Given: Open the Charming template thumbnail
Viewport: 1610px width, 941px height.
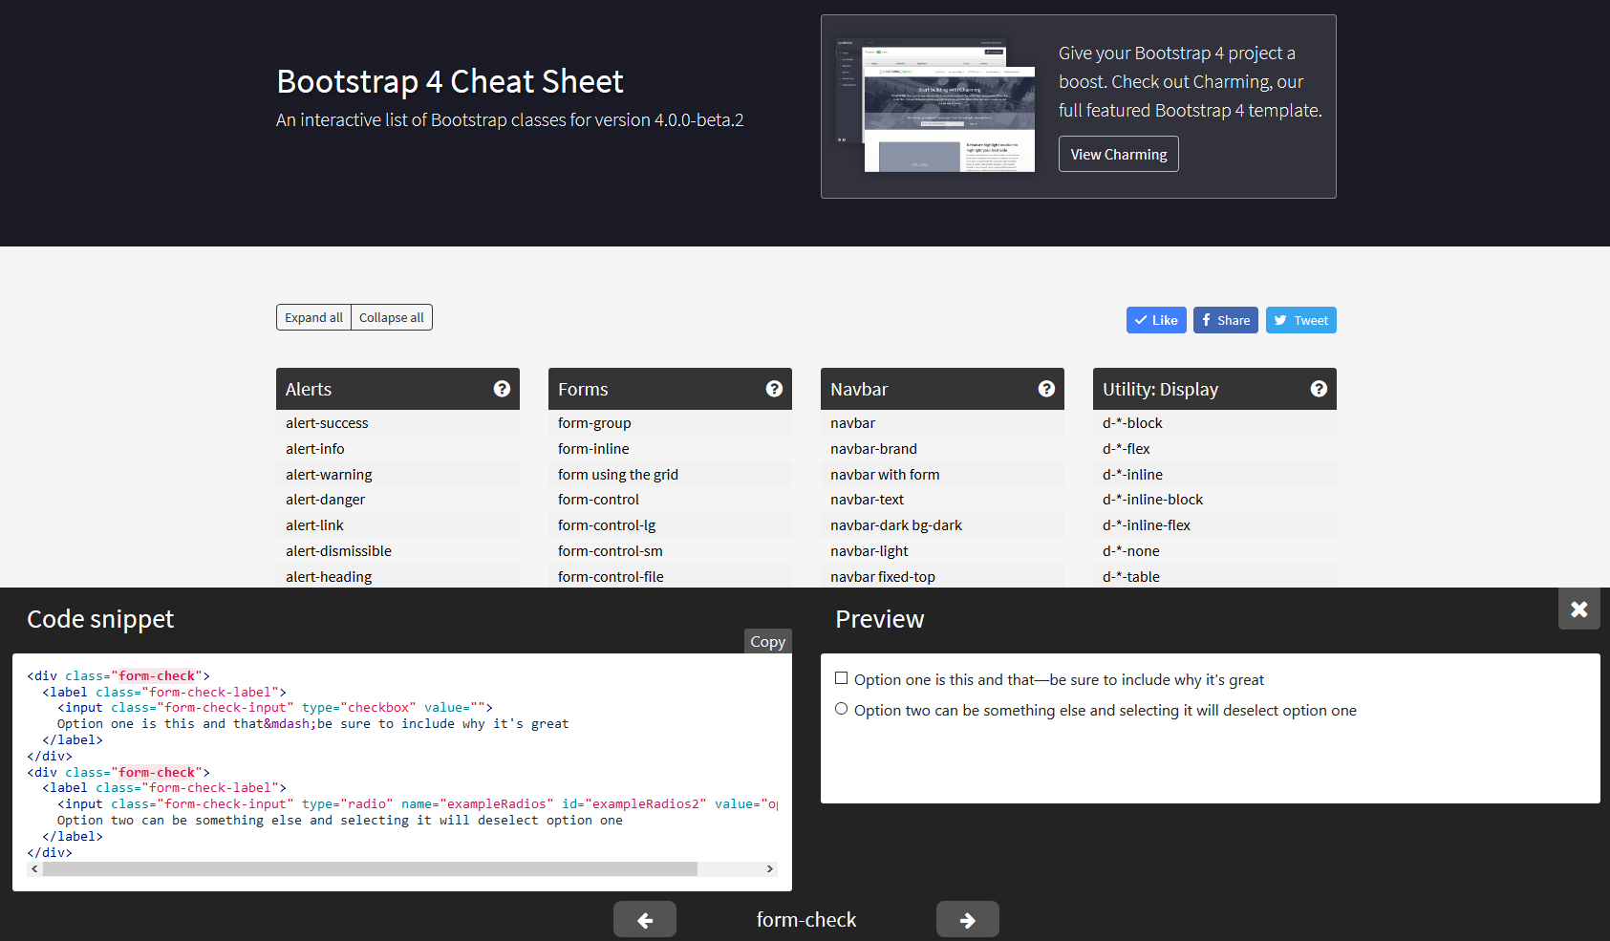Looking at the screenshot, I should (935, 105).
